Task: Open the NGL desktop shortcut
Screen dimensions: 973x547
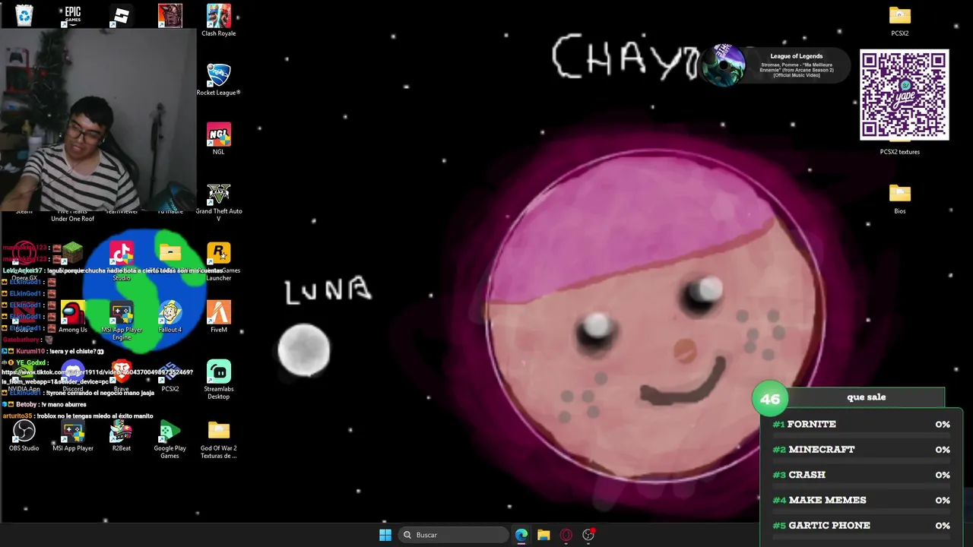Action: point(219,139)
